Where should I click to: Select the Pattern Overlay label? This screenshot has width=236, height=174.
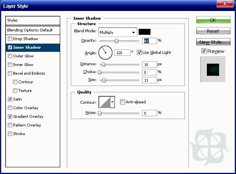coord(27,125)
